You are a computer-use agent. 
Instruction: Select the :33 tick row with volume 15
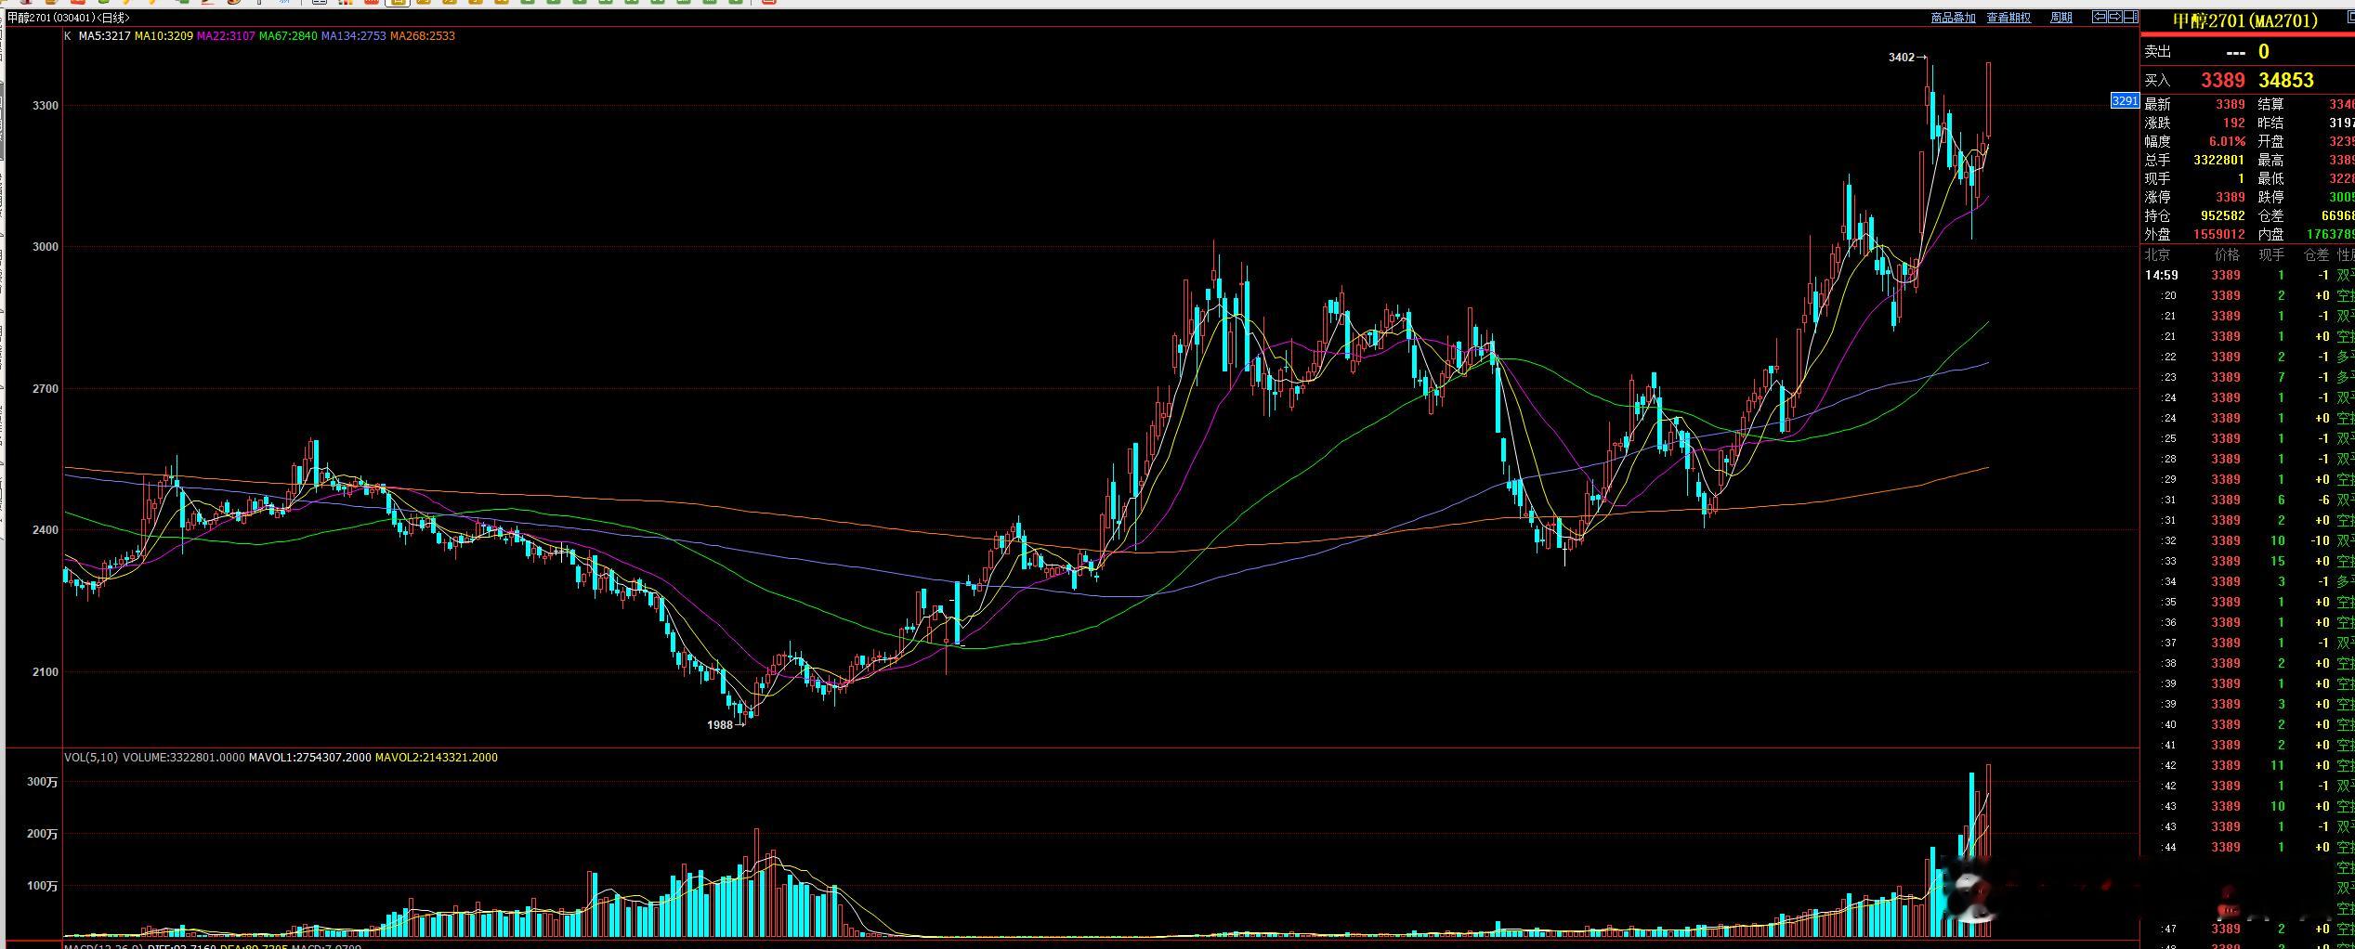point(2247,562)
